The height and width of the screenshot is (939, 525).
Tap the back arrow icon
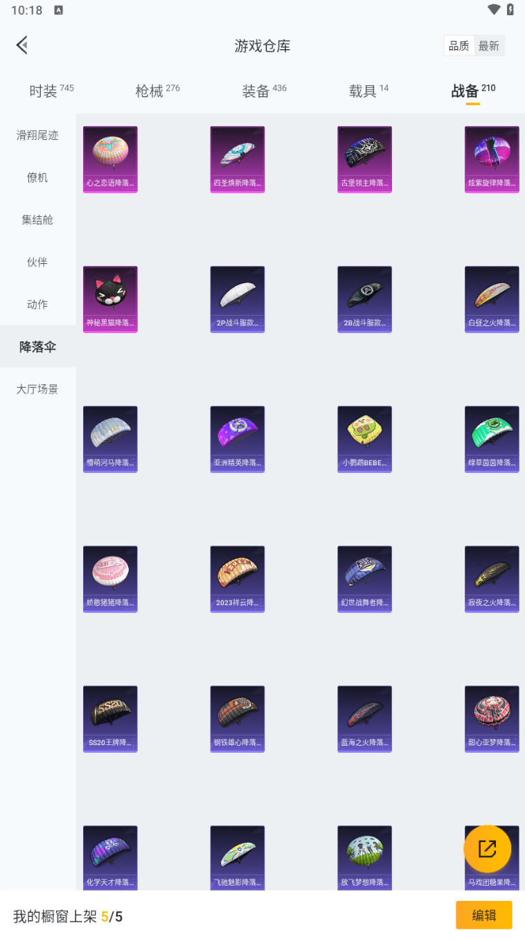(x=22, y=46)
